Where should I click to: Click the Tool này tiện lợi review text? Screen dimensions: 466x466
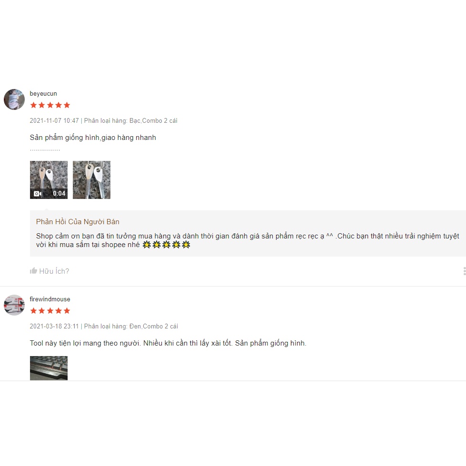[x=168, y=343]
